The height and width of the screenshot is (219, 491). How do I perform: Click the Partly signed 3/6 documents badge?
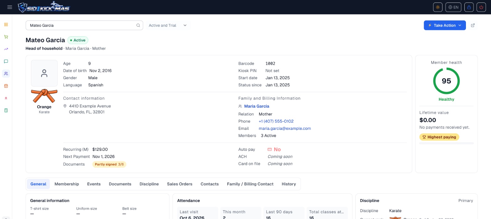point(109,164)
